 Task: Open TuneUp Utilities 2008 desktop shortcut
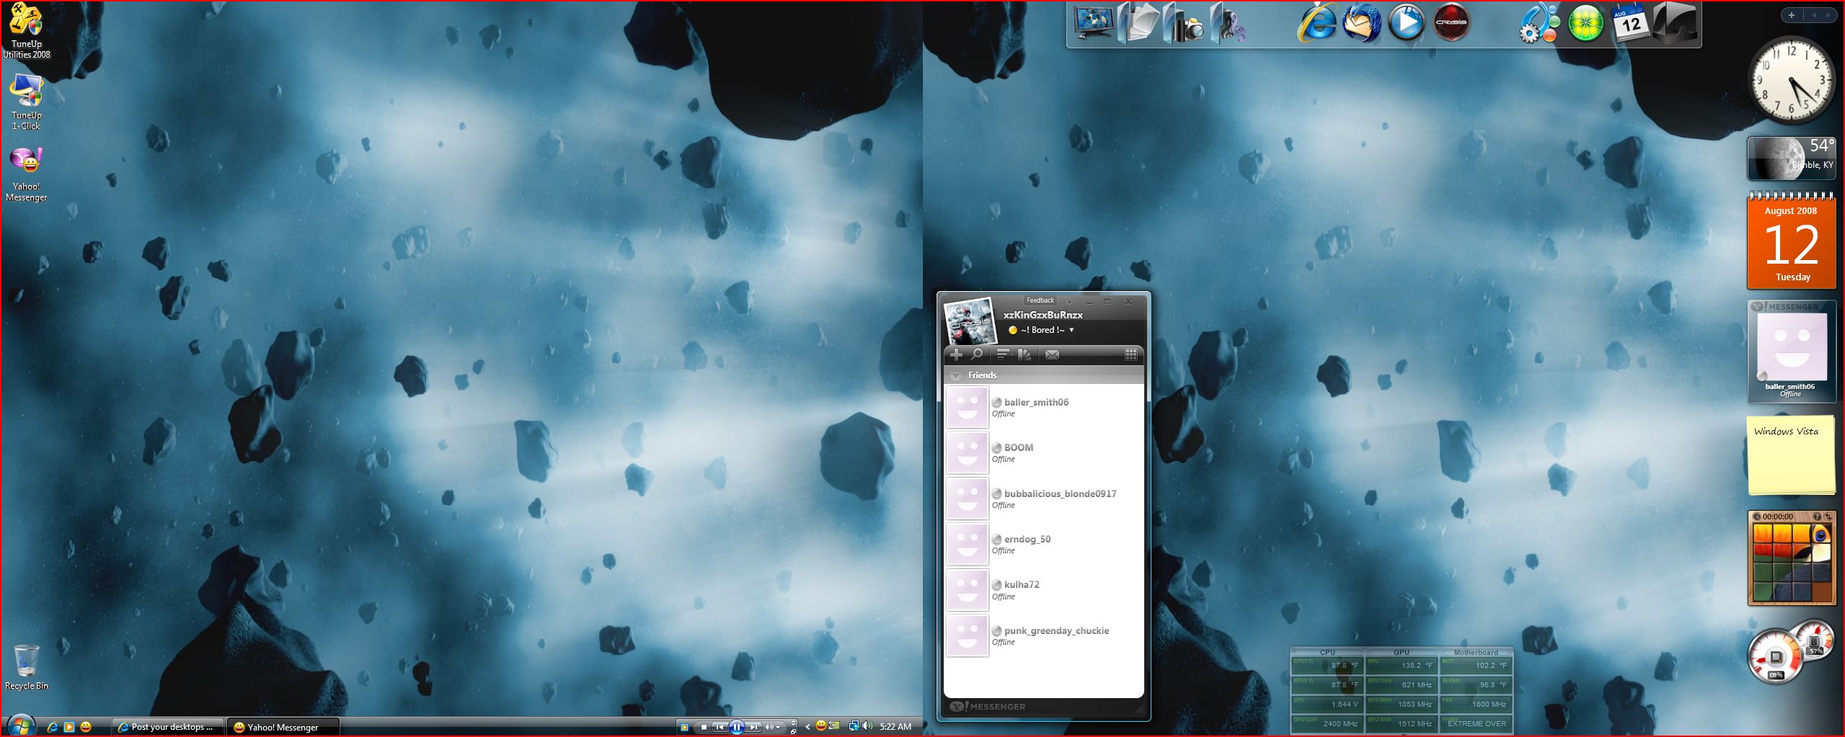pyautogui.click(x=26, y=31)
